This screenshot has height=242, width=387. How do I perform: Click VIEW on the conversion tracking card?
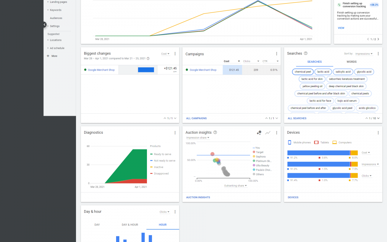tap(341, 28)
